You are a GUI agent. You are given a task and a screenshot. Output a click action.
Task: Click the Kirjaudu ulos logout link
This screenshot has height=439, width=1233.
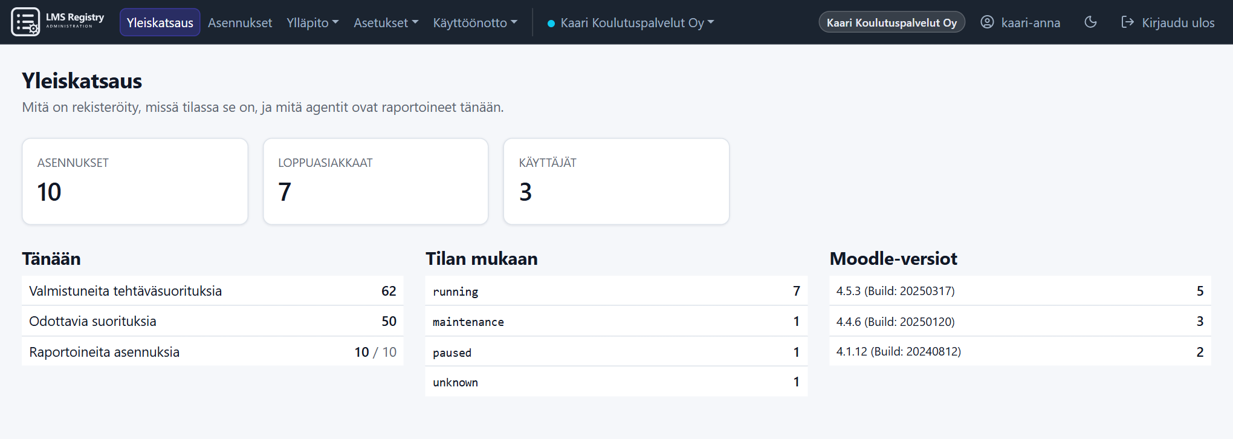[x=1168, y=22]
